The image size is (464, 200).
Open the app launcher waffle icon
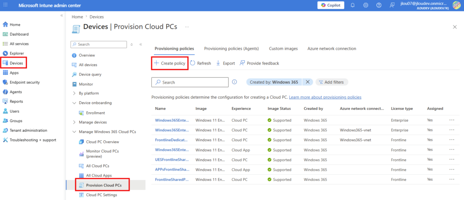(x=5, y=5)
